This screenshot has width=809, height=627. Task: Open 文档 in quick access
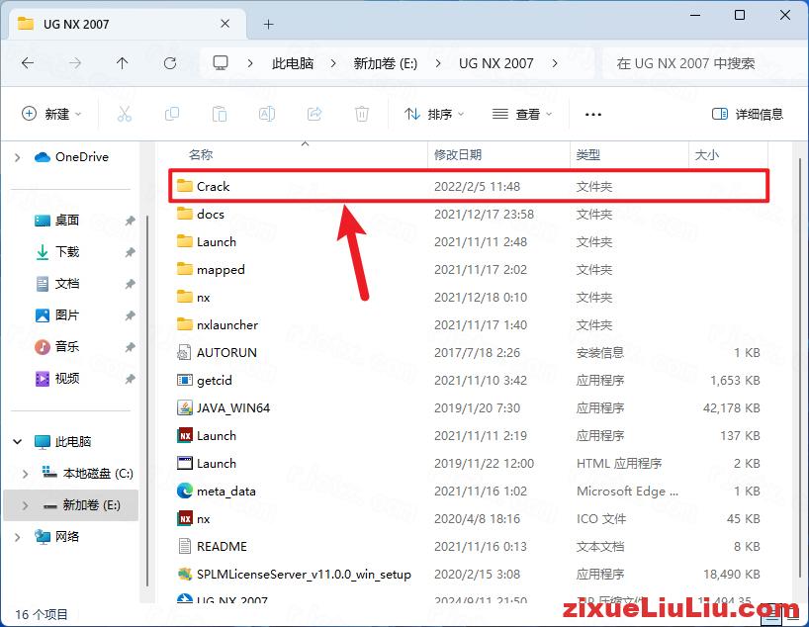67,283
